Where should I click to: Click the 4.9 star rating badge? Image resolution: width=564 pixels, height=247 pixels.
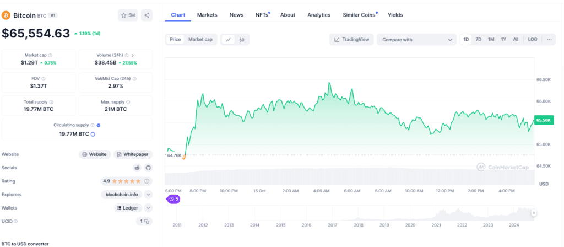pyautogui.click(x=126, y=181)
